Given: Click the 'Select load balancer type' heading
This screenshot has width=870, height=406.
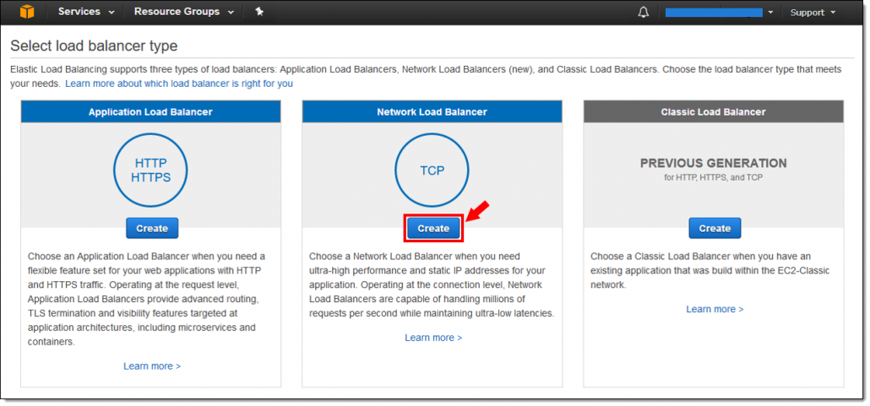Looking at the screenshot, I should click(94, 46).
